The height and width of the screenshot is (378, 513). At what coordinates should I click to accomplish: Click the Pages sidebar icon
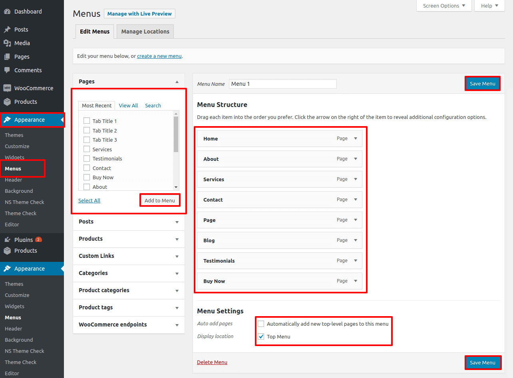8,56
